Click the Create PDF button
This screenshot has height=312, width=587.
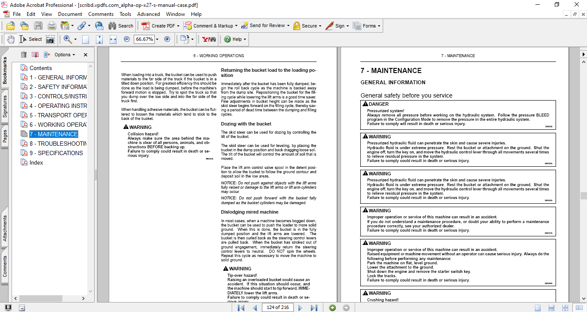159,26
